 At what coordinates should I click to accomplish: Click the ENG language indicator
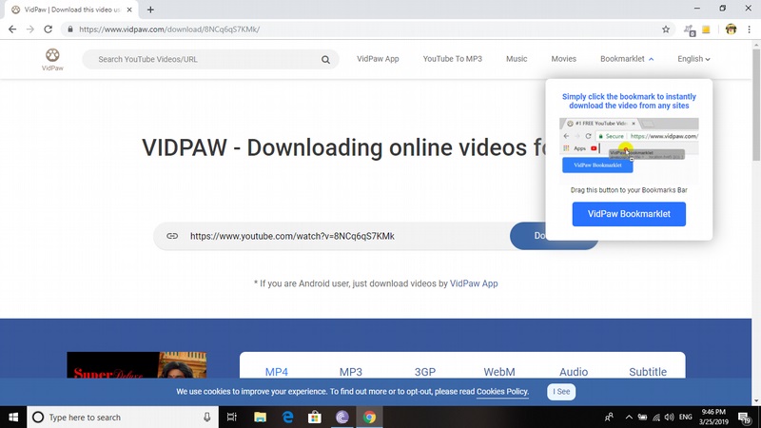pos(685,418)
